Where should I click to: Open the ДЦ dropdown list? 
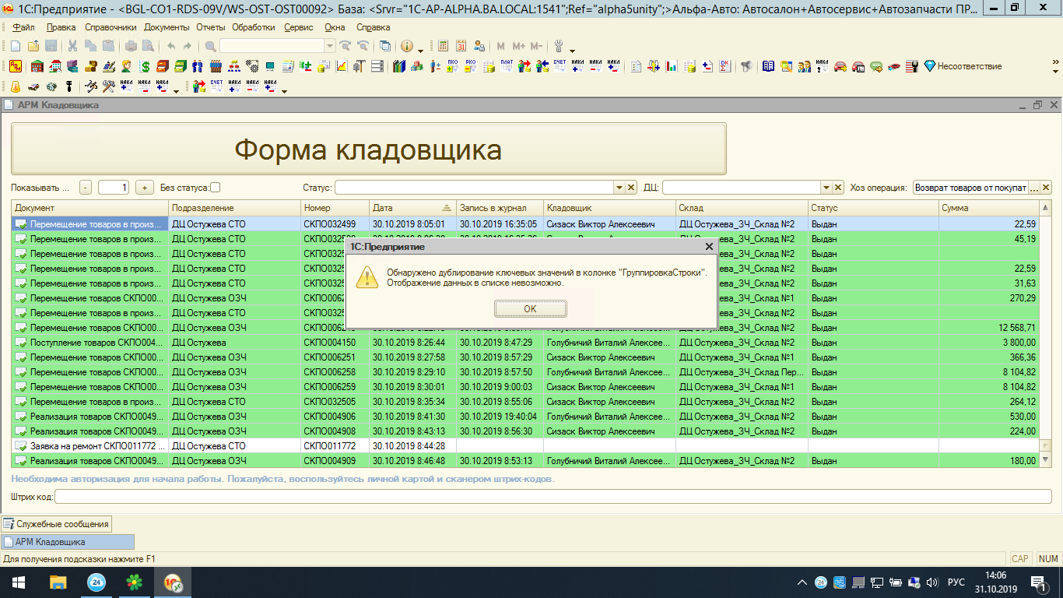click(826, 188)
